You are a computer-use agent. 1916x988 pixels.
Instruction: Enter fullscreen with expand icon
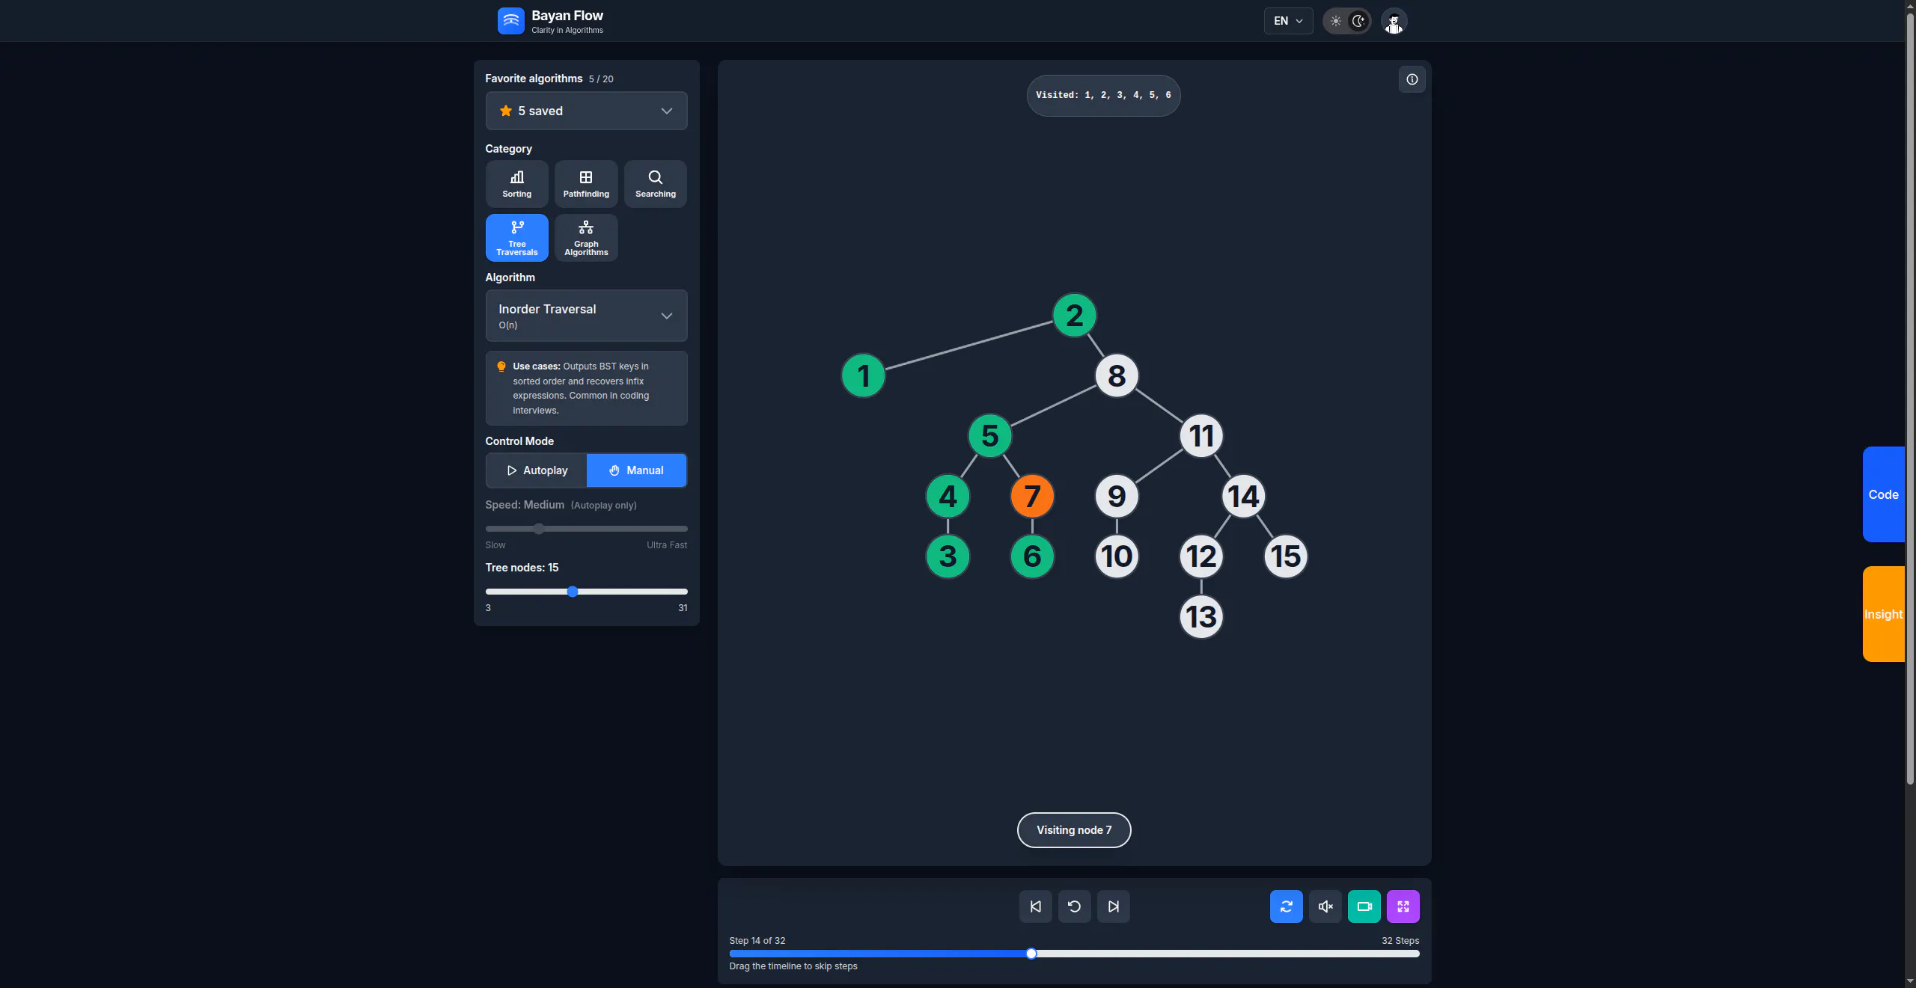coord(1403,906)
